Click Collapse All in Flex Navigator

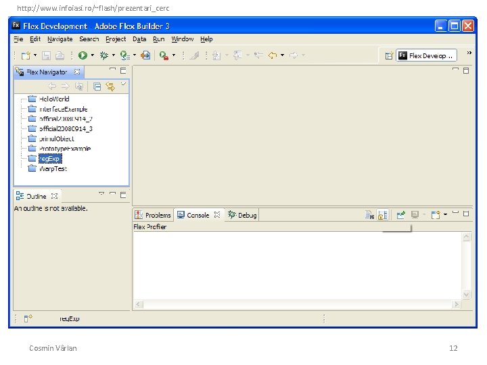97,87
